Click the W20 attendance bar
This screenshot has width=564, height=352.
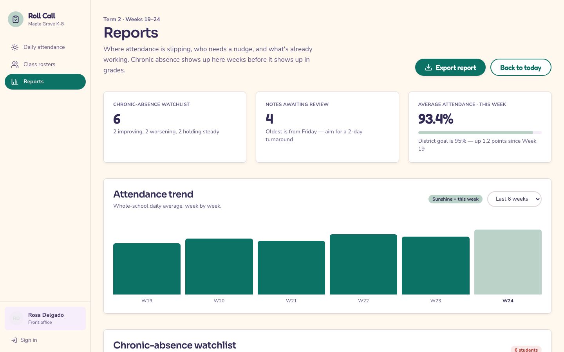pos(219,266)
